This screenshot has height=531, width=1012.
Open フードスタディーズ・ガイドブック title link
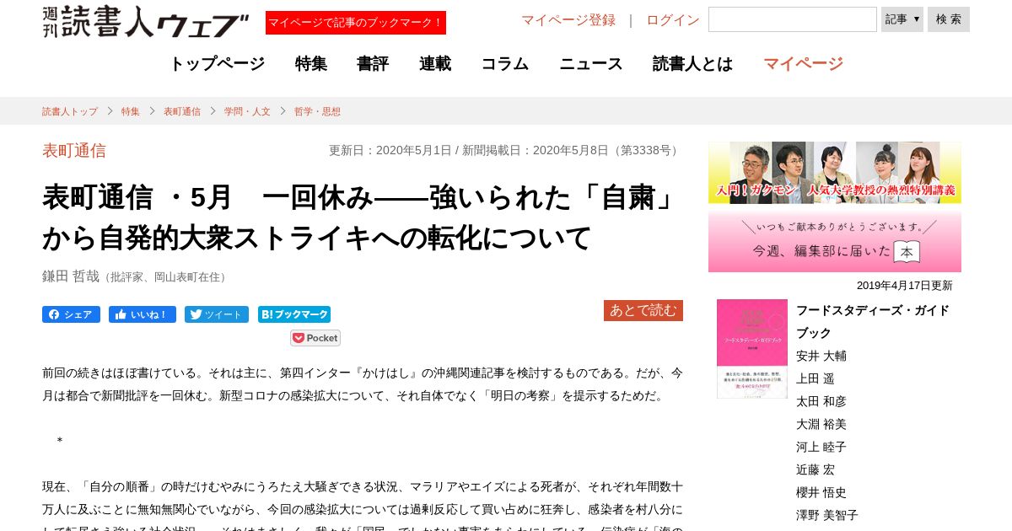coord(873,321)
